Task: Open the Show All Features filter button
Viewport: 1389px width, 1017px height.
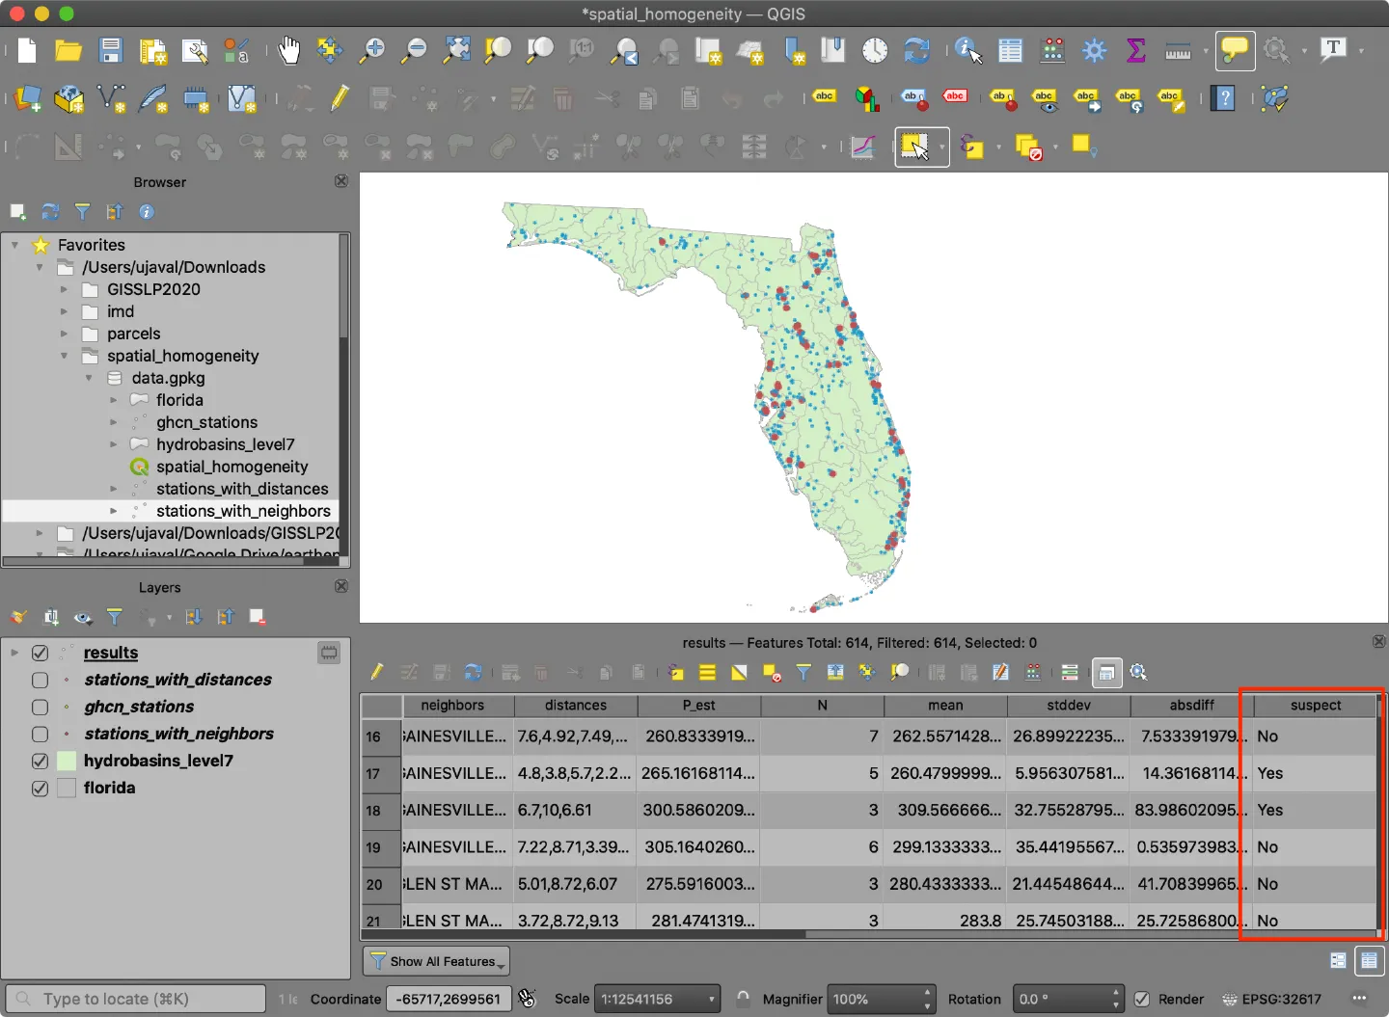Action: point(436,961)
